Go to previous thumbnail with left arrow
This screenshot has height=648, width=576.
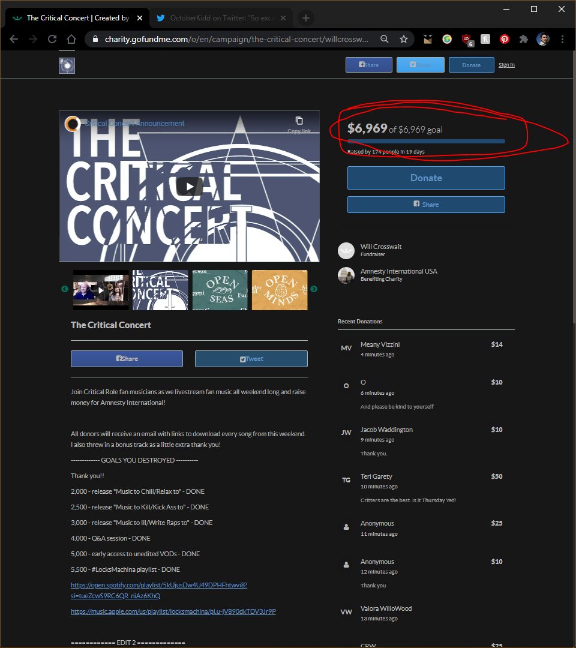(64, 289)
